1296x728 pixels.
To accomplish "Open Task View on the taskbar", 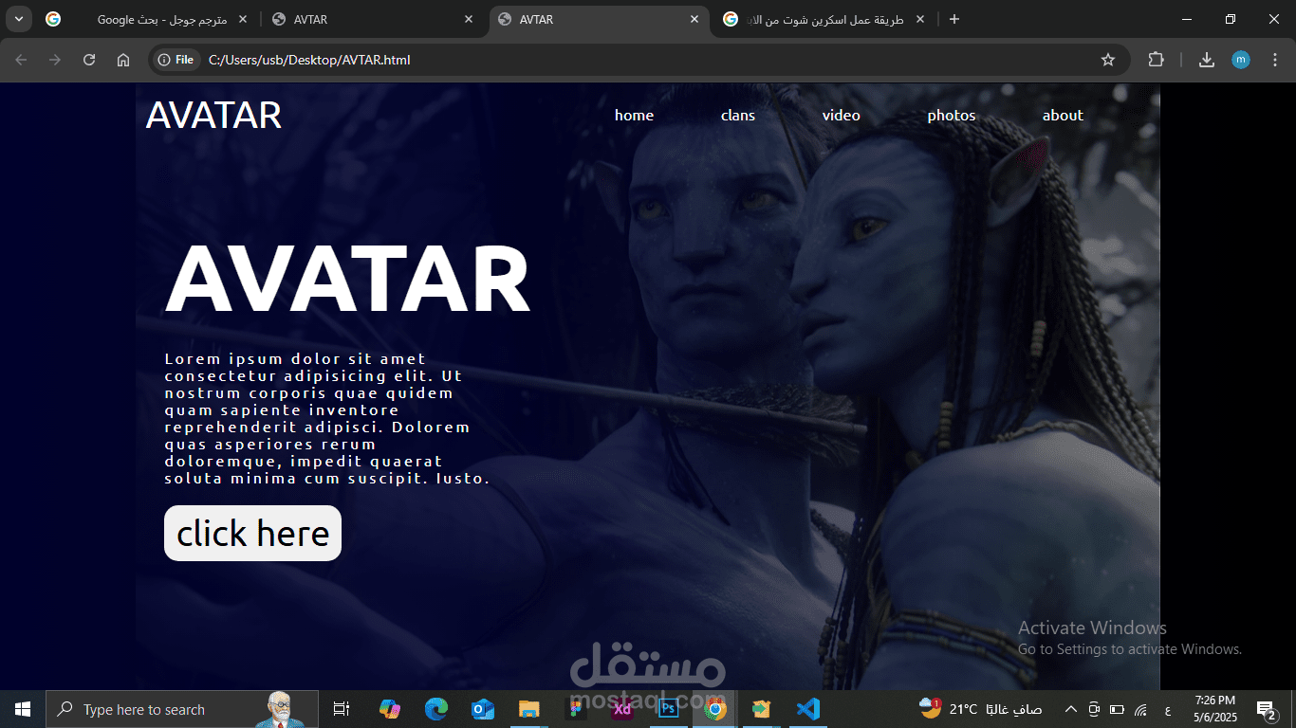I will [x=342, y=709].
